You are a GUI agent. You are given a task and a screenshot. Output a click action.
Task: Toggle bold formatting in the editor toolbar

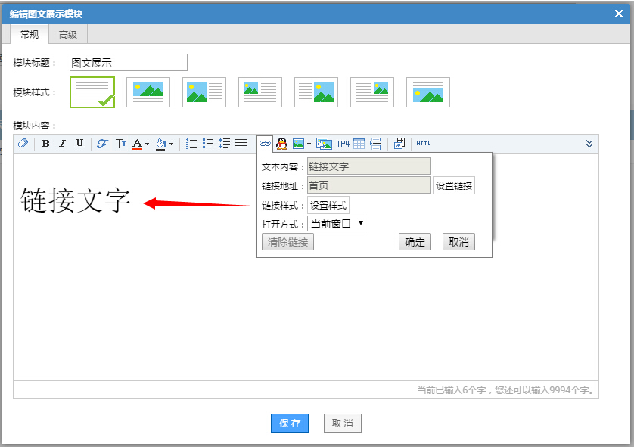click(x=45, y=144)
